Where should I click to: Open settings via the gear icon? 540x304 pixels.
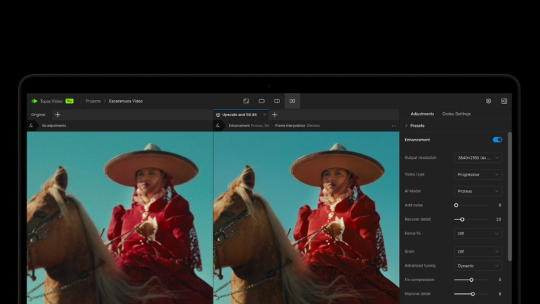(489, 101)
